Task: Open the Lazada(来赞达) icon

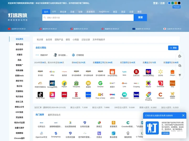Action: click(x=148, y=72)
